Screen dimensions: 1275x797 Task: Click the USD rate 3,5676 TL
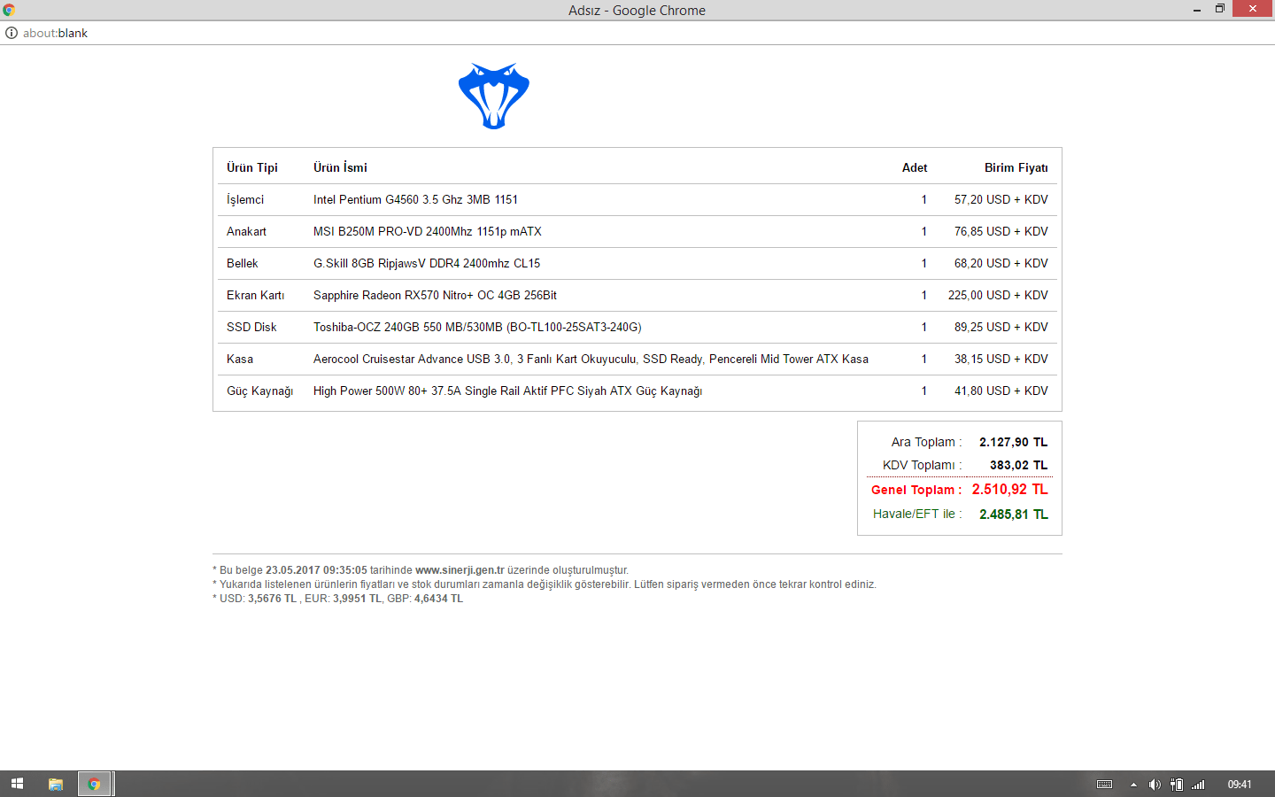click(x=272, y=599)
